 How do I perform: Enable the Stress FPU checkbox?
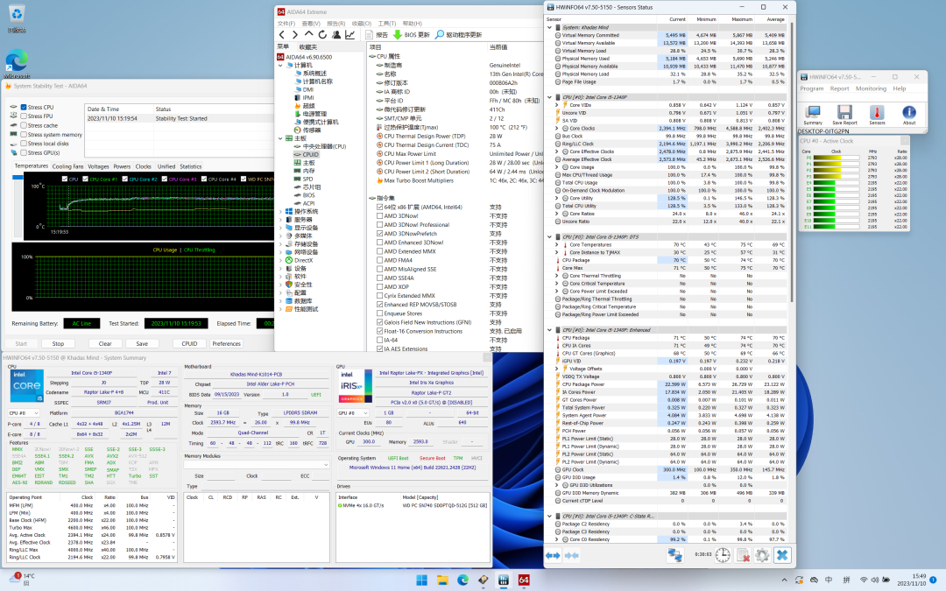[x=25, y=116]
